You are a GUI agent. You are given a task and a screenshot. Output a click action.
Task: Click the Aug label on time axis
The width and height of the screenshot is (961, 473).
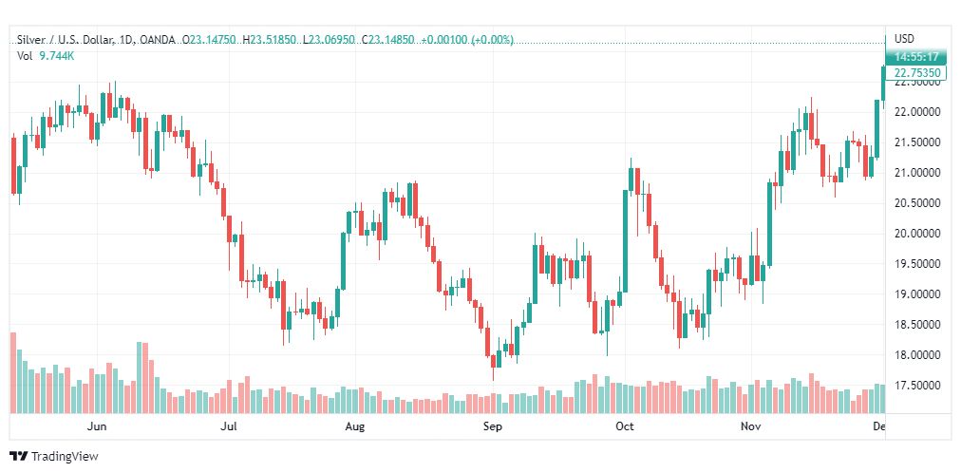point(354,427)
